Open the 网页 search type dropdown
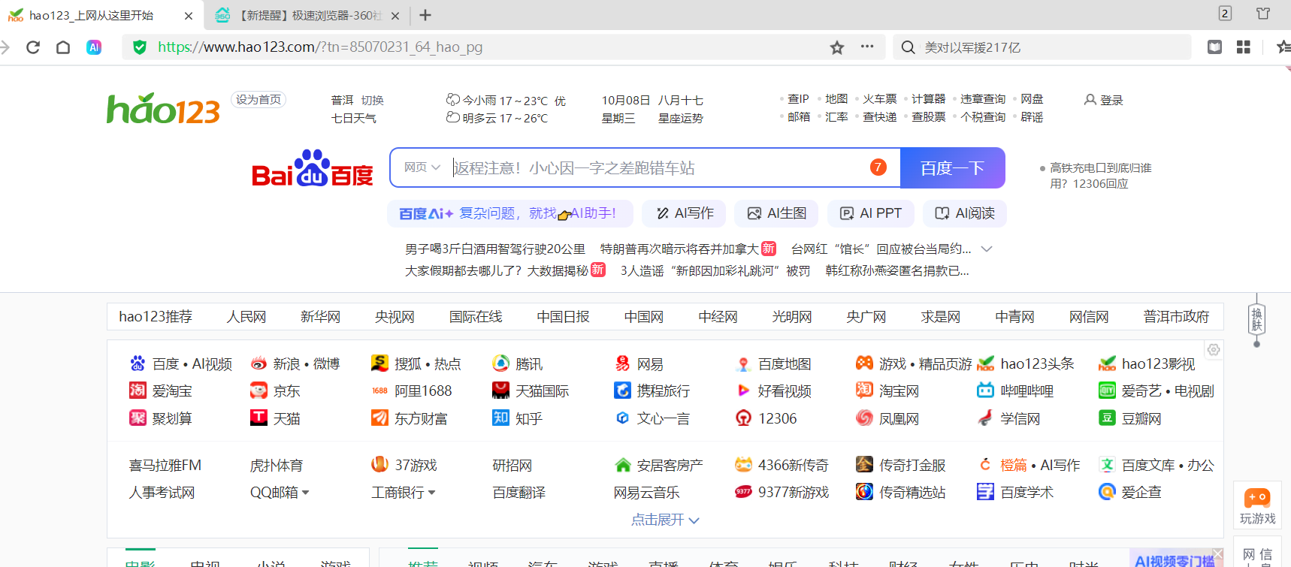1291x567 pixels. (422, 167)
